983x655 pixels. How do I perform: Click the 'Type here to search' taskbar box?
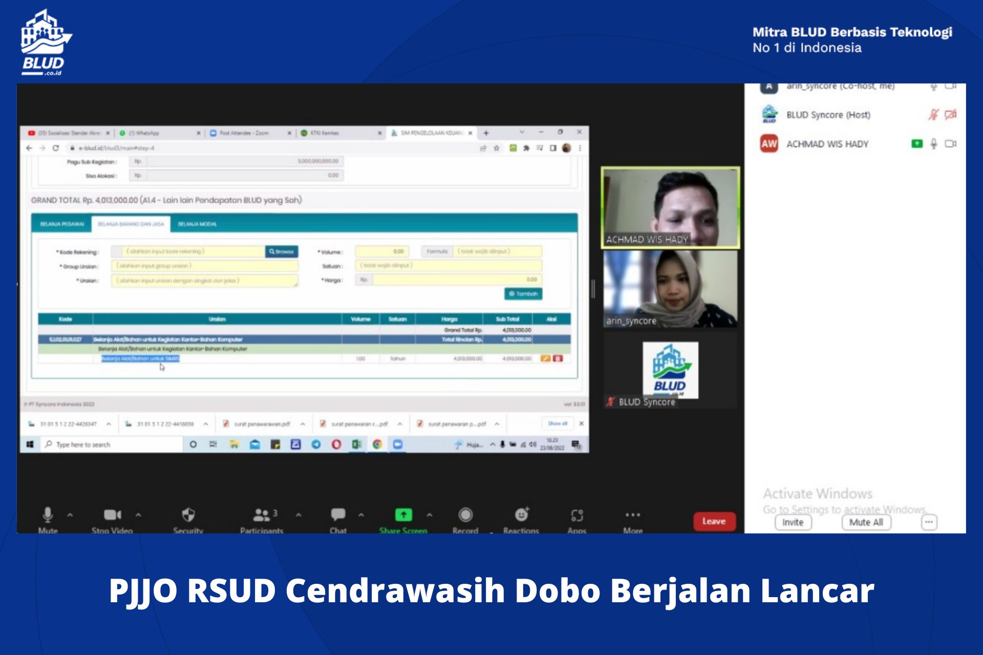click(112, 445)
